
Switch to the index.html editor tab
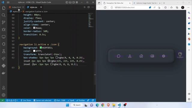(16, 7)
